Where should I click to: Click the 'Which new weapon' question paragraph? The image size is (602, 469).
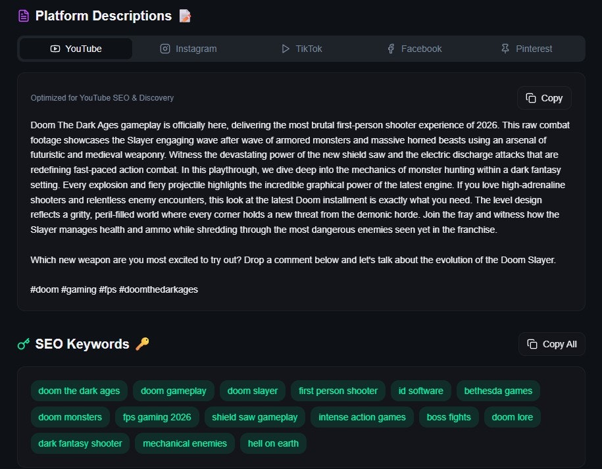coord(293,260)
